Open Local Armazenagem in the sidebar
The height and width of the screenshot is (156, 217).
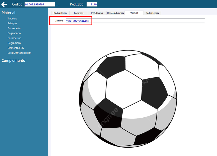[x=19, y=53]
